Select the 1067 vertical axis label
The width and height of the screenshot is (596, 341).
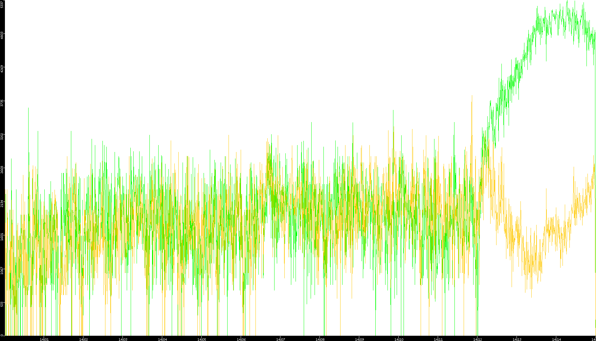[2, 271]
